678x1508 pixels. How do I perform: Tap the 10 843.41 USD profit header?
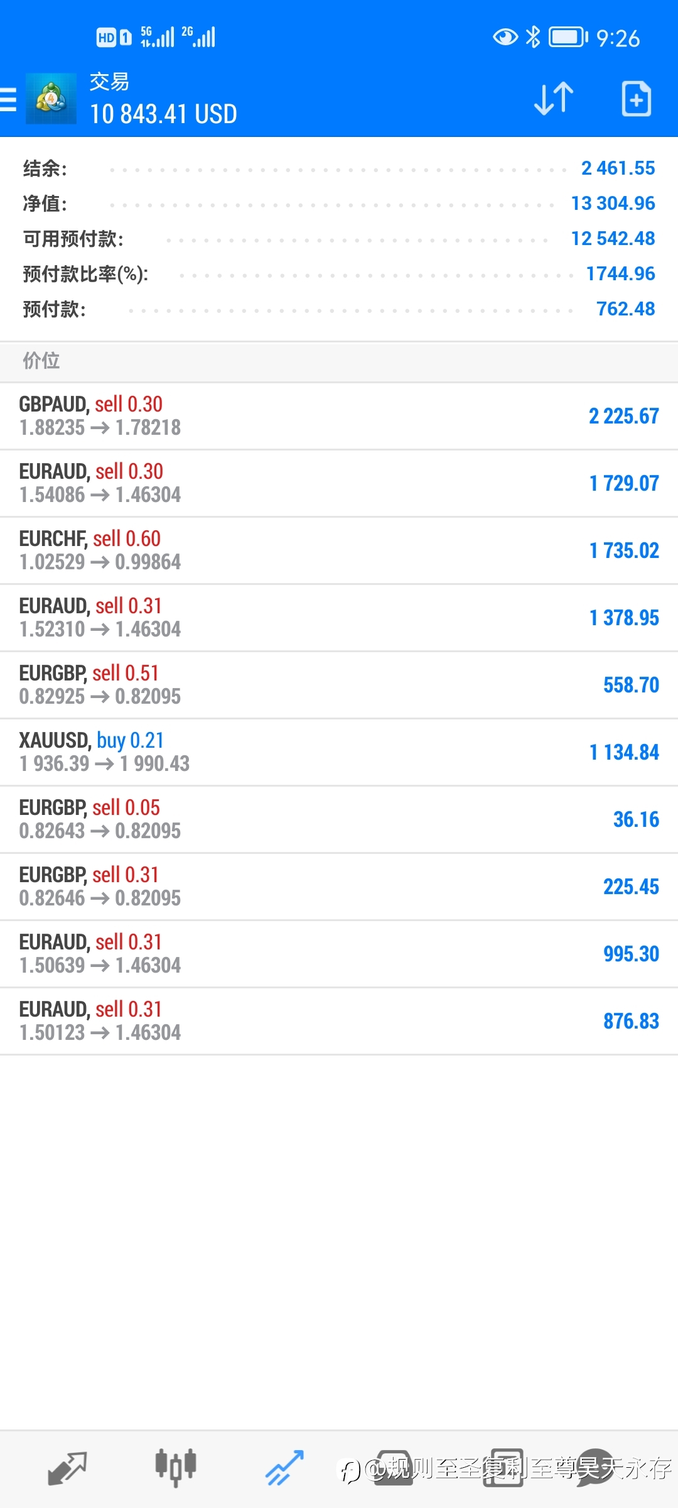pyautogui.click(x=163, y=114)
